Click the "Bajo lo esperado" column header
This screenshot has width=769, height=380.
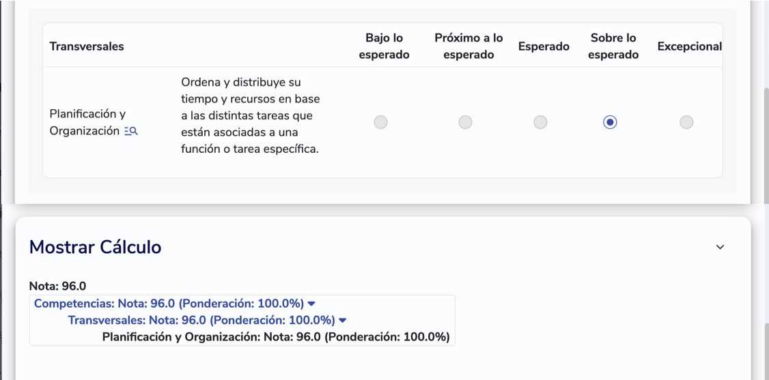[384, 46]
